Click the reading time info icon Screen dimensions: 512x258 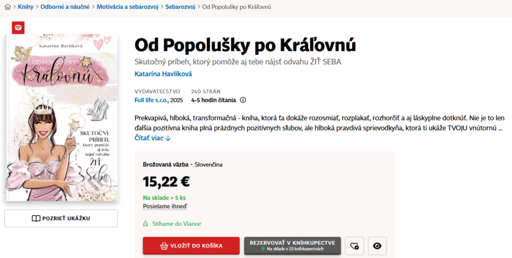pos(243,100)
